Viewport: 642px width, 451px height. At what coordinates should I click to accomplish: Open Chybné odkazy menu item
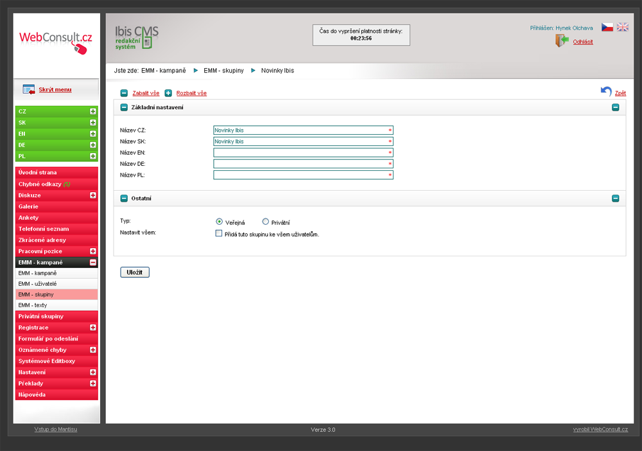56,184
